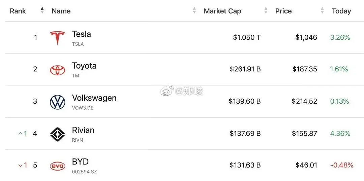Open the Toyota company name link
This screenshot has height=181, width=364.
(x=84, y=66)
